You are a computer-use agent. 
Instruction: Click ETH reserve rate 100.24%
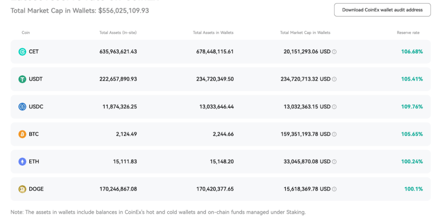[x=412, y=161]
